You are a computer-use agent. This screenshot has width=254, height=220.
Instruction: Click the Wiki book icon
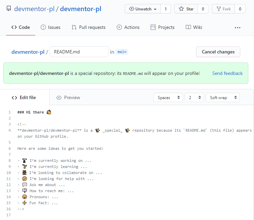(188, 27)
